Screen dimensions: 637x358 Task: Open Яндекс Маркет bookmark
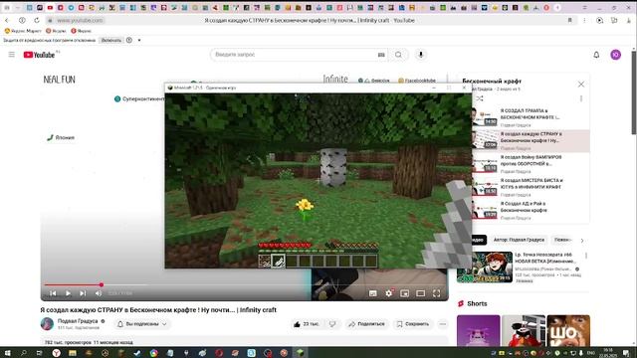coord(23,31)
